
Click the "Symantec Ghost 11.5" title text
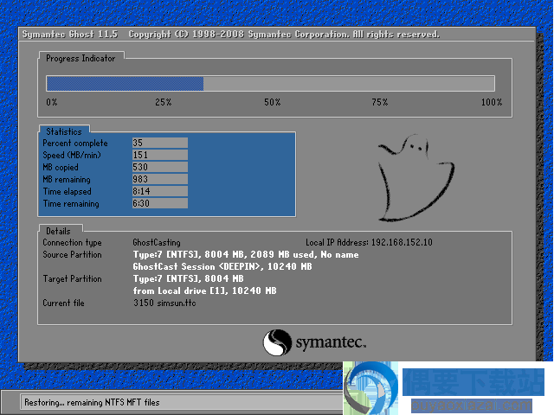click(x=70, y=35)
